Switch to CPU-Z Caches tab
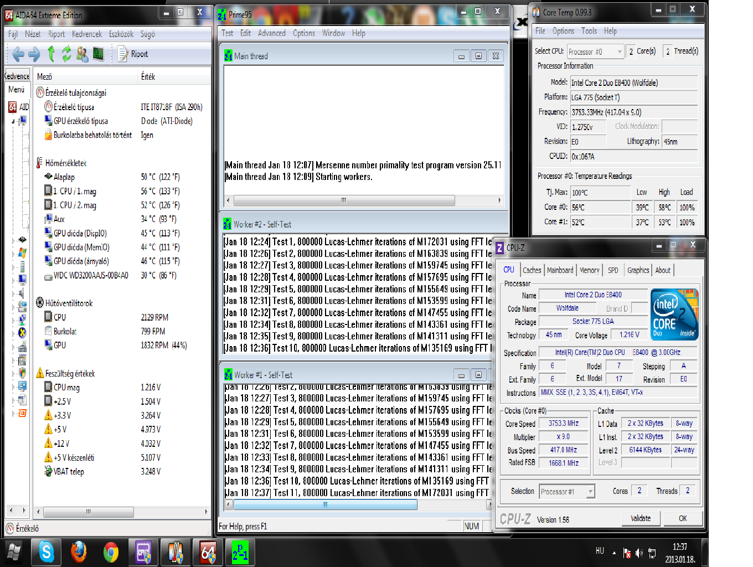 click(532, 270)
